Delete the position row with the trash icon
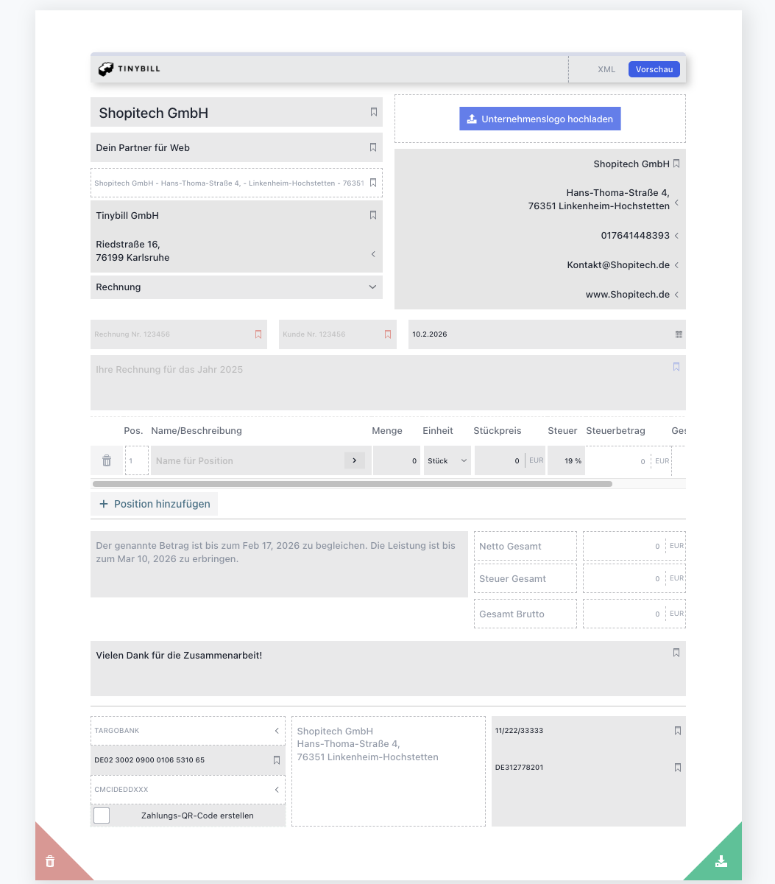This screenshot has width=775, height=884. pos(106,460)
